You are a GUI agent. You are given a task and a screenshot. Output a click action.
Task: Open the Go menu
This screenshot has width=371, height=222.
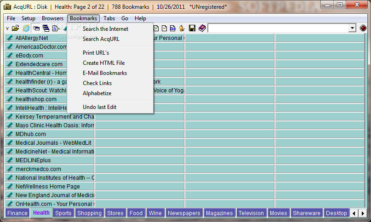[x=125, y=18]
